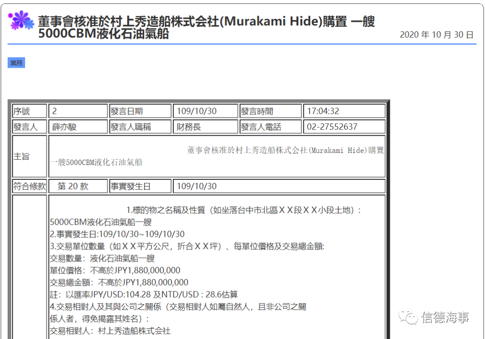485x339 pixels.
Task: Click the purple flower icon beside the title
Action: click(x=21, y=20)
